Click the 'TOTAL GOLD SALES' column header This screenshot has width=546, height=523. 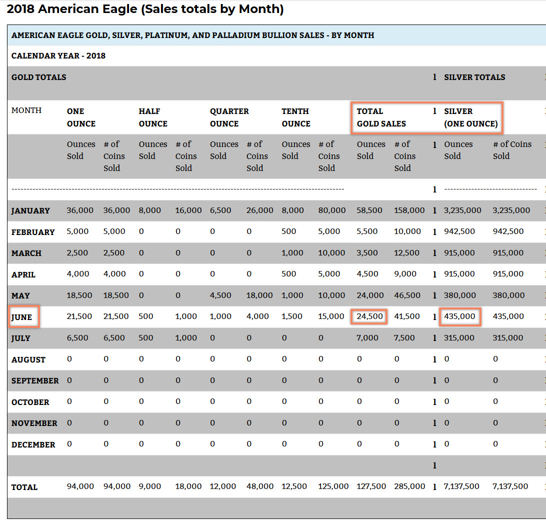coord(381,117)
